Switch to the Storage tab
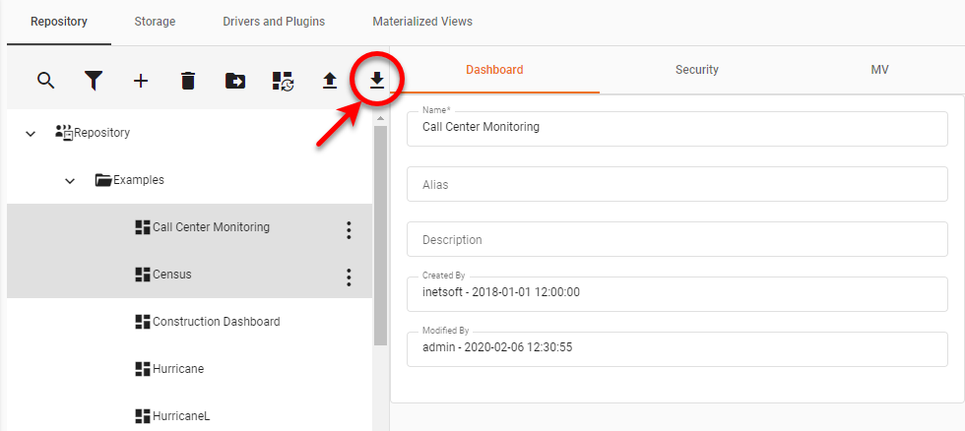The image size is (965, 431). 156,22
